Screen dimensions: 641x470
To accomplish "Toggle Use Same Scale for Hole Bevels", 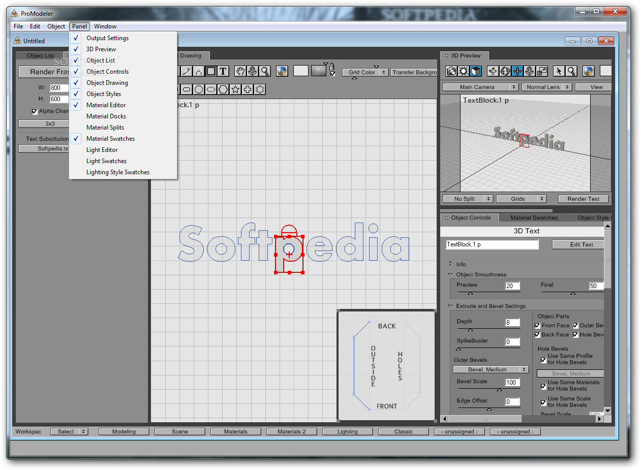I will click(x=543, y=402).
